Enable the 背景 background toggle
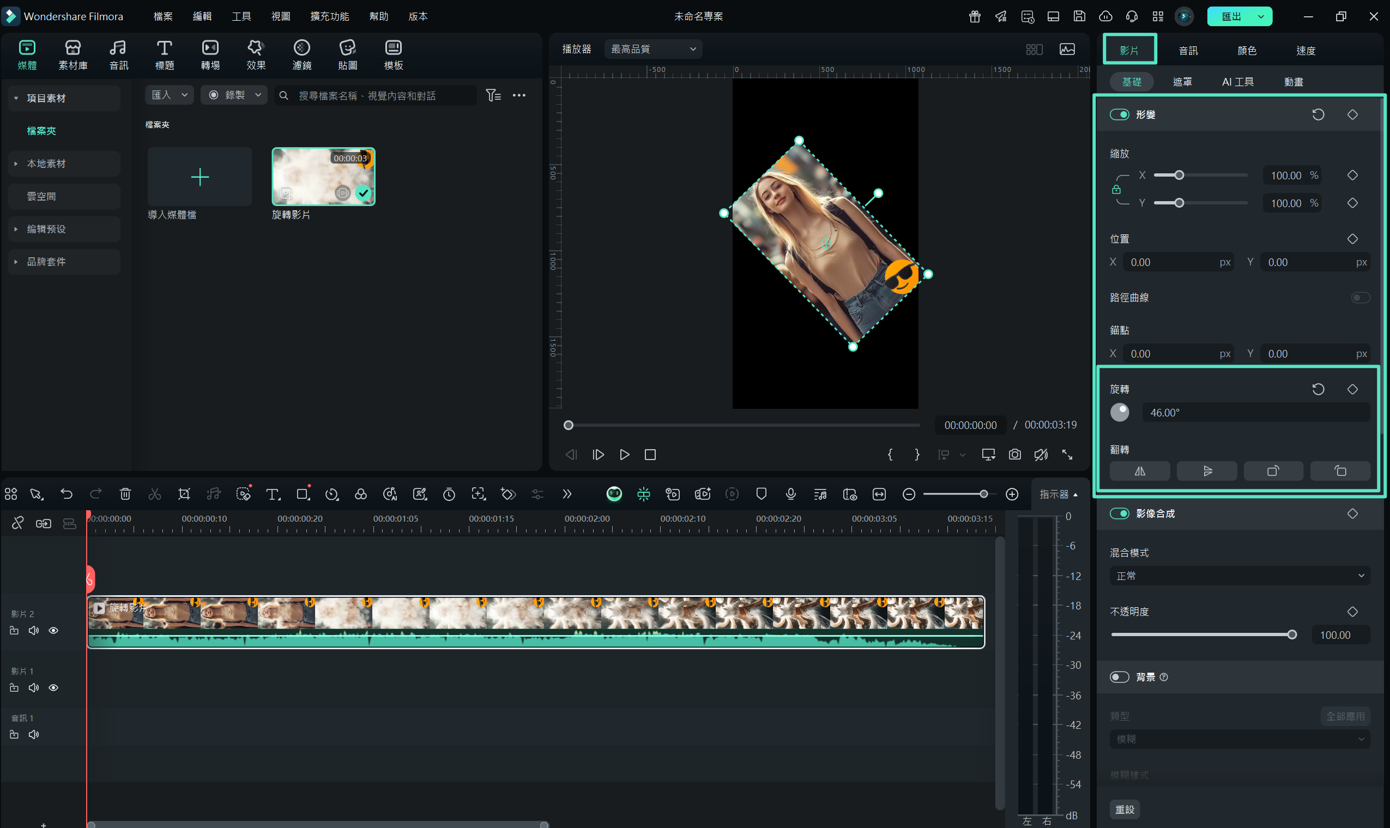Screen dimensions: 1390x828 [1119, 677]
